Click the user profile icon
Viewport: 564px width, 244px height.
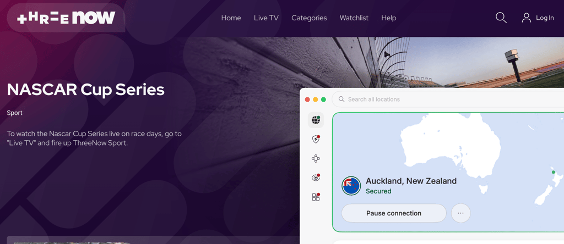pos(526,18)
